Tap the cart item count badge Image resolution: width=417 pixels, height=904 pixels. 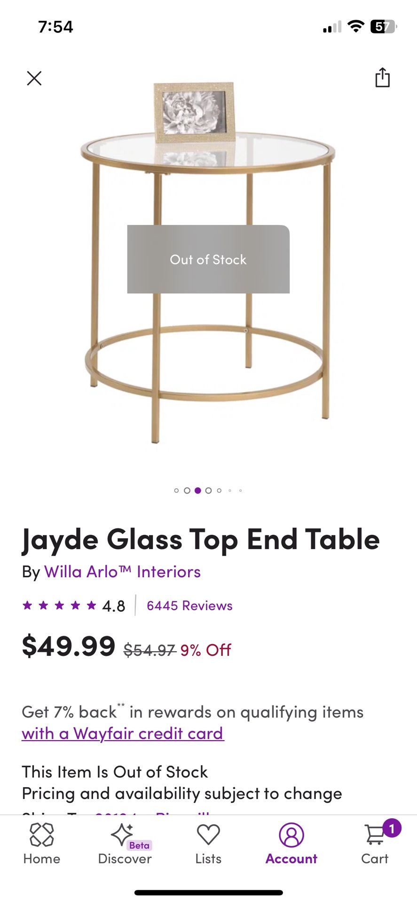pos(392,828)
